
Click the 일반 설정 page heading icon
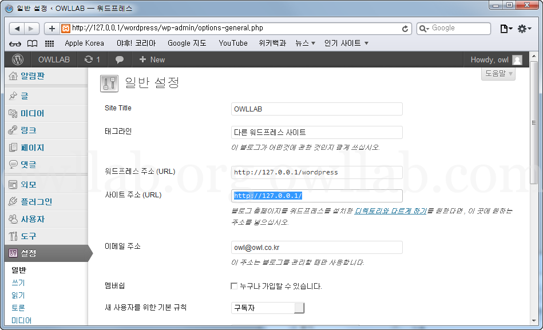click(109, 84)
